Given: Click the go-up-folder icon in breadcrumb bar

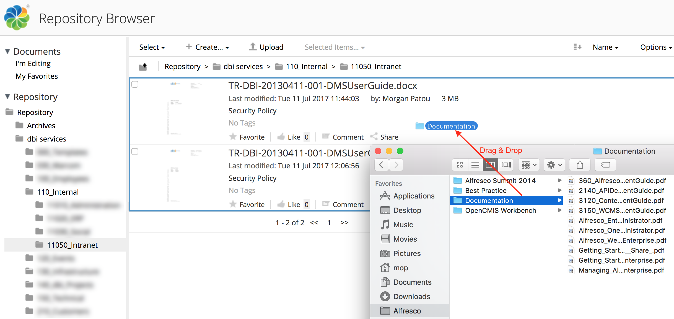Looking at the screenshot, I should point(143,67).
